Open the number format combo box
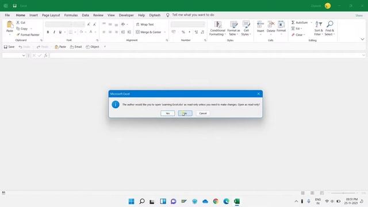Screen dimensions: 368x207 pos(188,24)
